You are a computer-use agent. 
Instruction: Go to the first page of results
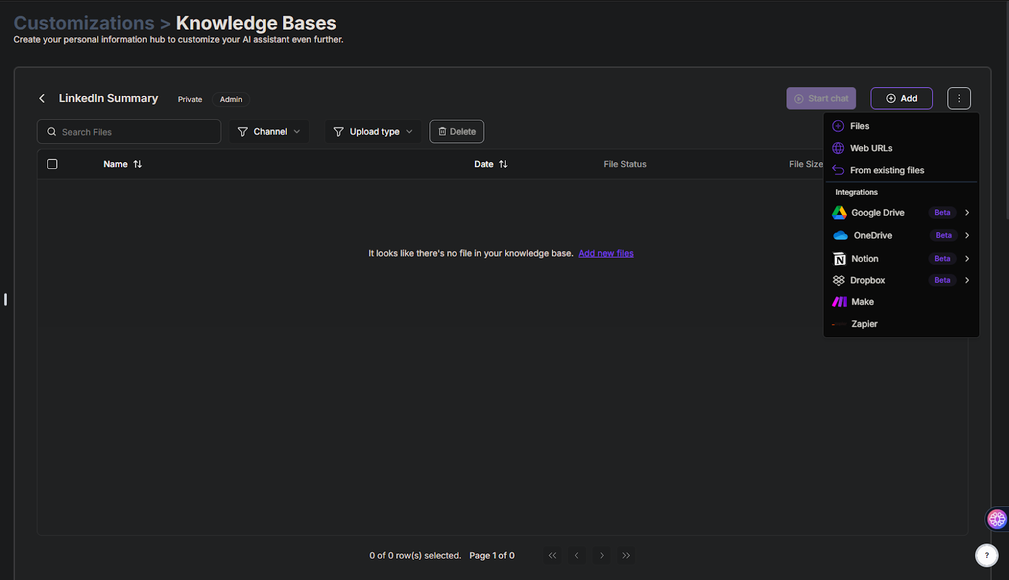552,555
